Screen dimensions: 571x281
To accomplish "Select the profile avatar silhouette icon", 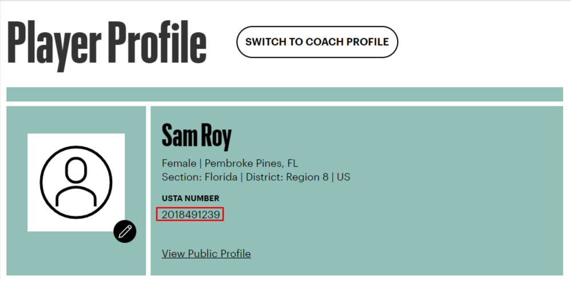I will pos(76,182).
